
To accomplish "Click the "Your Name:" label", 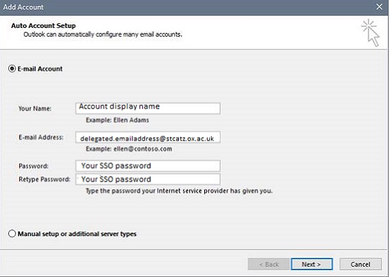I will 35,108.
